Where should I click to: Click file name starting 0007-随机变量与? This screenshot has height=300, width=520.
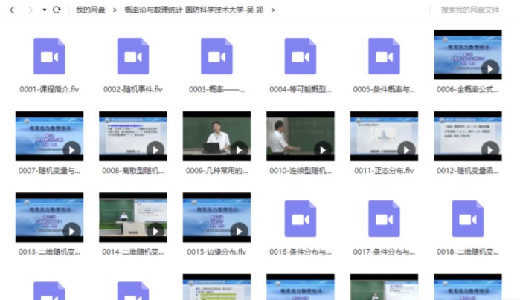pyautogui.click(x=49, y=171)
